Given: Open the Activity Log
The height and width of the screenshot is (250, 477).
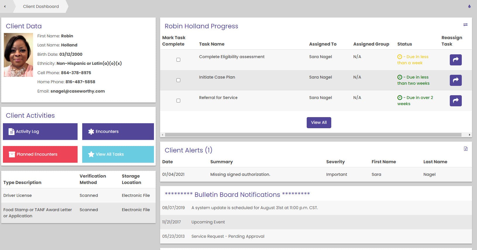Looking at the screenshot, I should coord(40,131).
